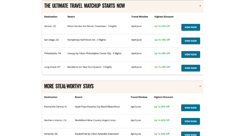Select the Up To 16% Off discount text
This screenshot has height=136, width=245.
point(162,40)
